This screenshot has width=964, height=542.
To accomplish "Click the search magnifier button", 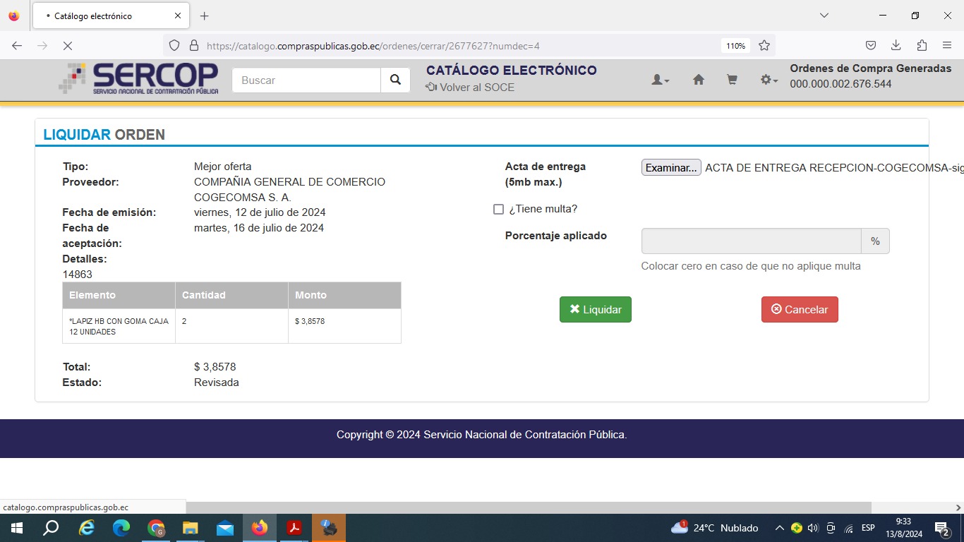I will coord(395,80).
